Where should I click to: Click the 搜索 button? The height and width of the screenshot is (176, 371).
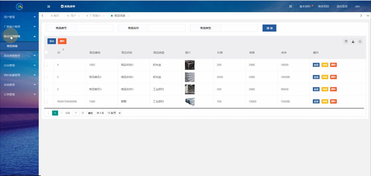(x=269, y=28)
